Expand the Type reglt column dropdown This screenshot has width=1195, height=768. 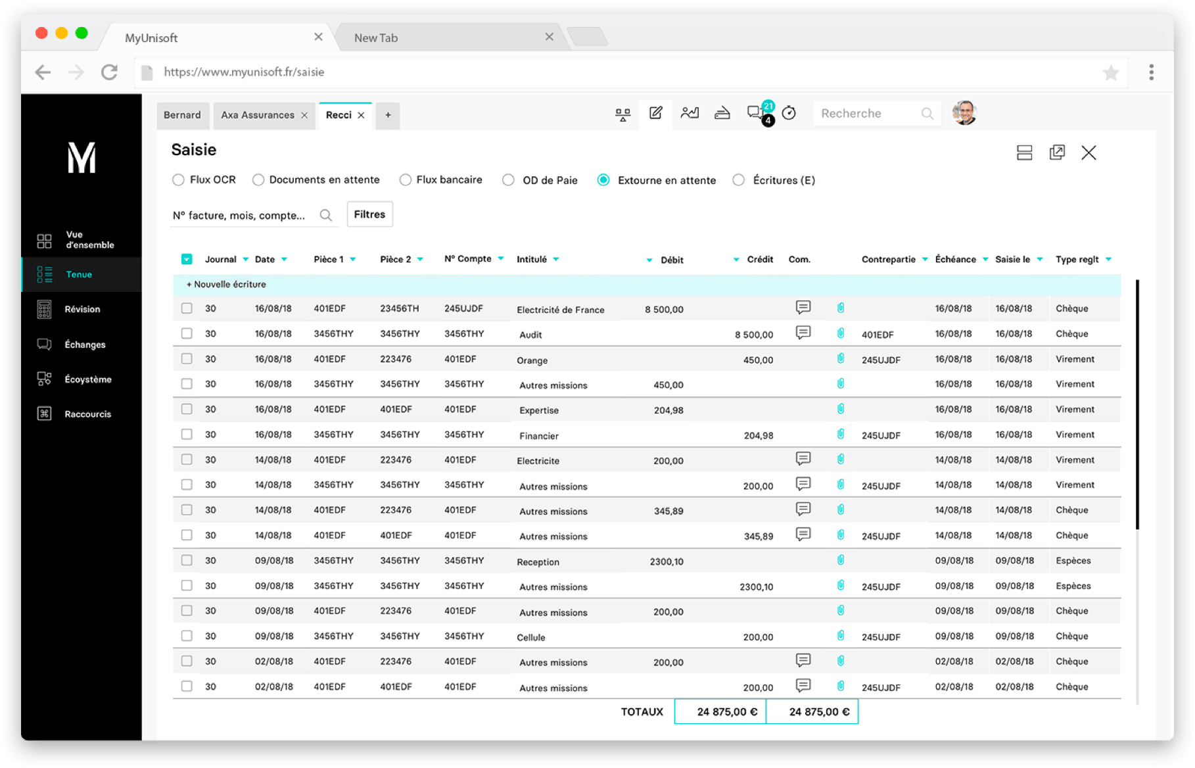(x=1109, y=259)
